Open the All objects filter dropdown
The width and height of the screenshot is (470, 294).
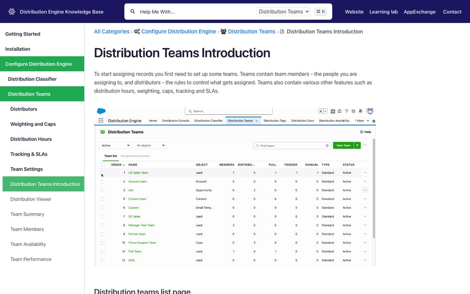click(x=151, y=145)
